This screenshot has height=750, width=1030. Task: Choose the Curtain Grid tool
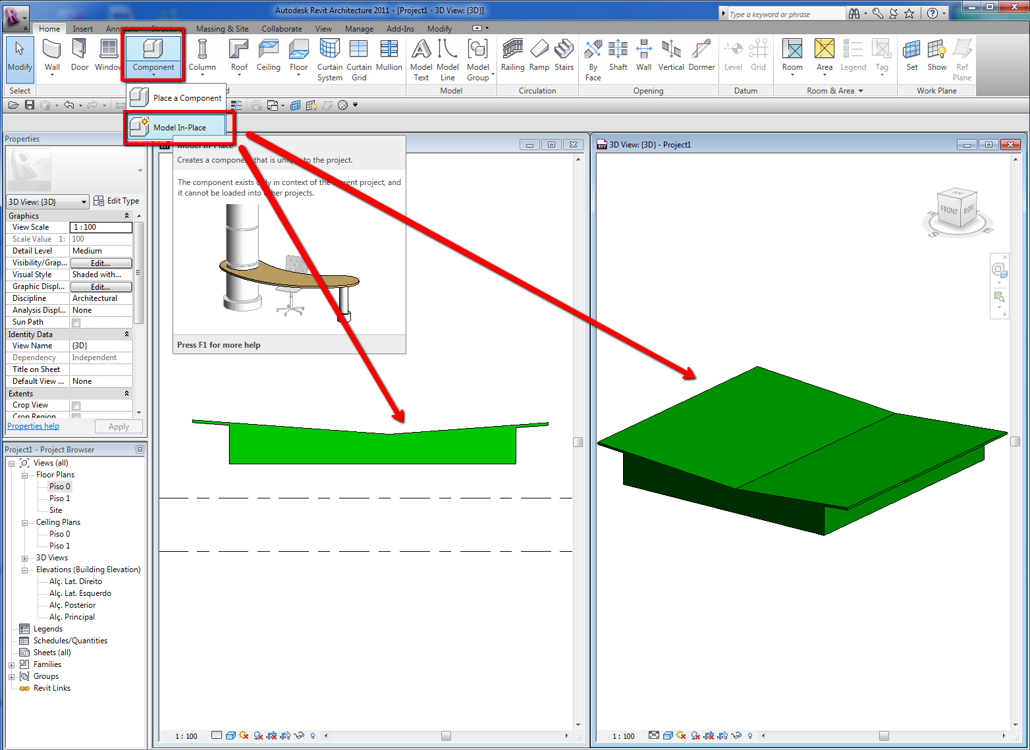(x=359, y=59)
